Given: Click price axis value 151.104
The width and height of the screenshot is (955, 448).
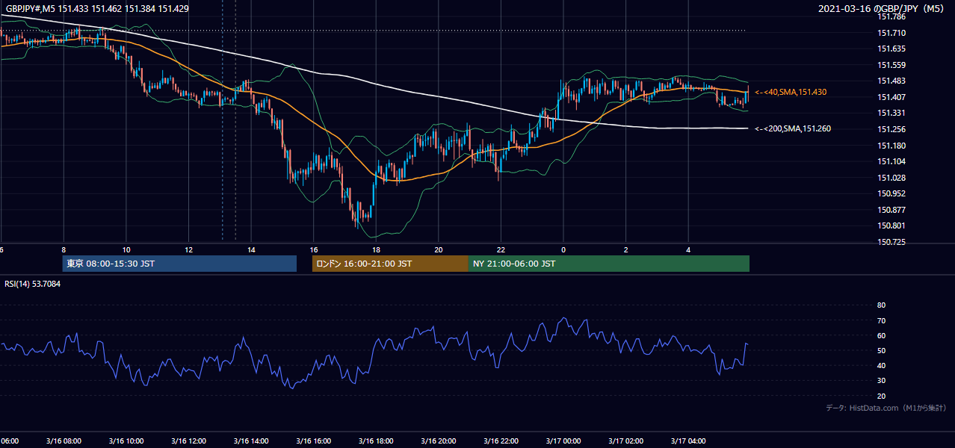Looking at the screenshot, I should click(891, 161).
